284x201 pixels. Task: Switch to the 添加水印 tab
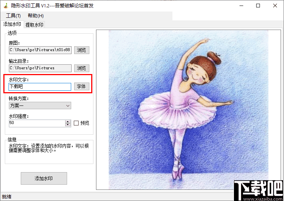12,24
